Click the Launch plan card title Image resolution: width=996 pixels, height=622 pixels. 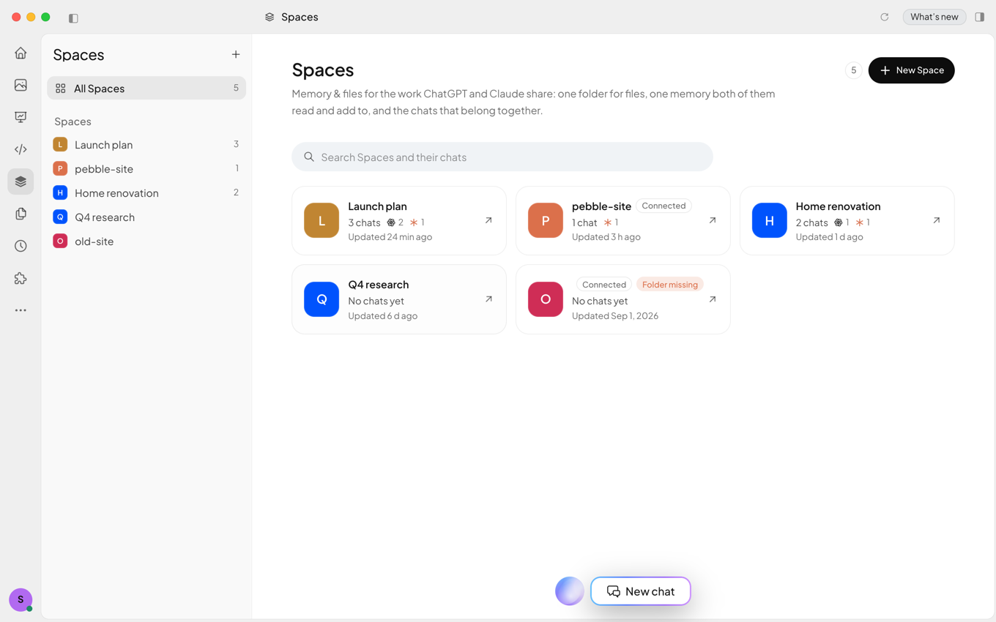(x=377, y=206)
